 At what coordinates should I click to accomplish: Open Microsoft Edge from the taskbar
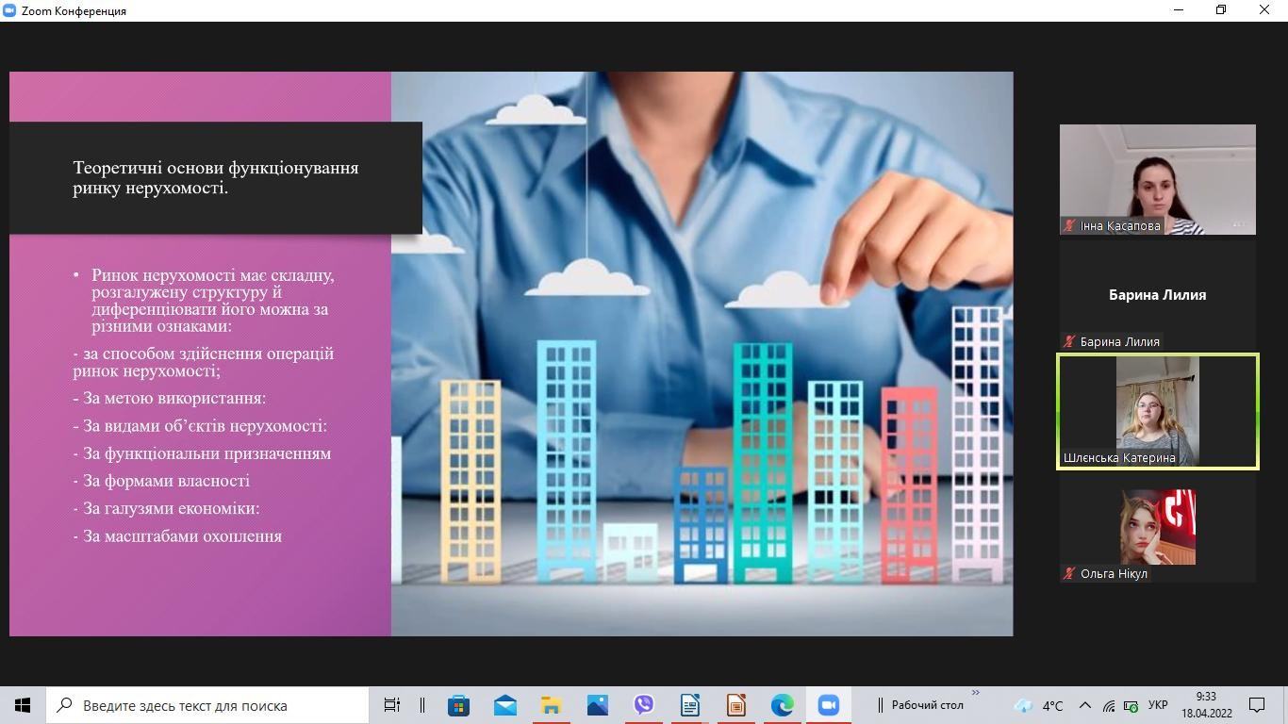[782, 705]
